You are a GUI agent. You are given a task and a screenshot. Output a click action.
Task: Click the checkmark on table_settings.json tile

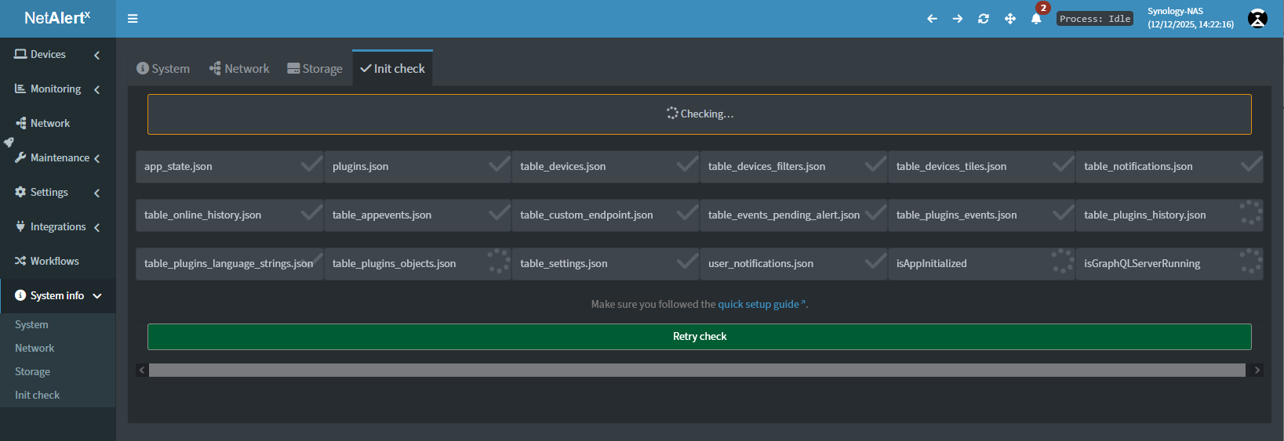click(x=687, y=262)
